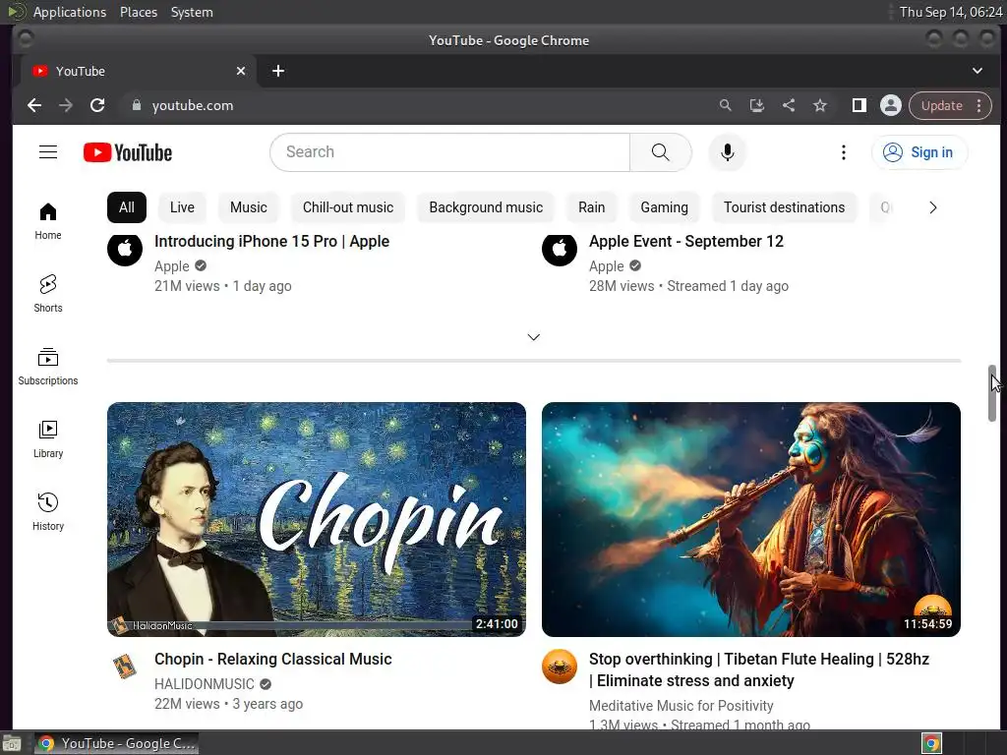Open Subscriptions in sidebar
The height and width of the screenshot is (755, 1007).
point(48,367)
